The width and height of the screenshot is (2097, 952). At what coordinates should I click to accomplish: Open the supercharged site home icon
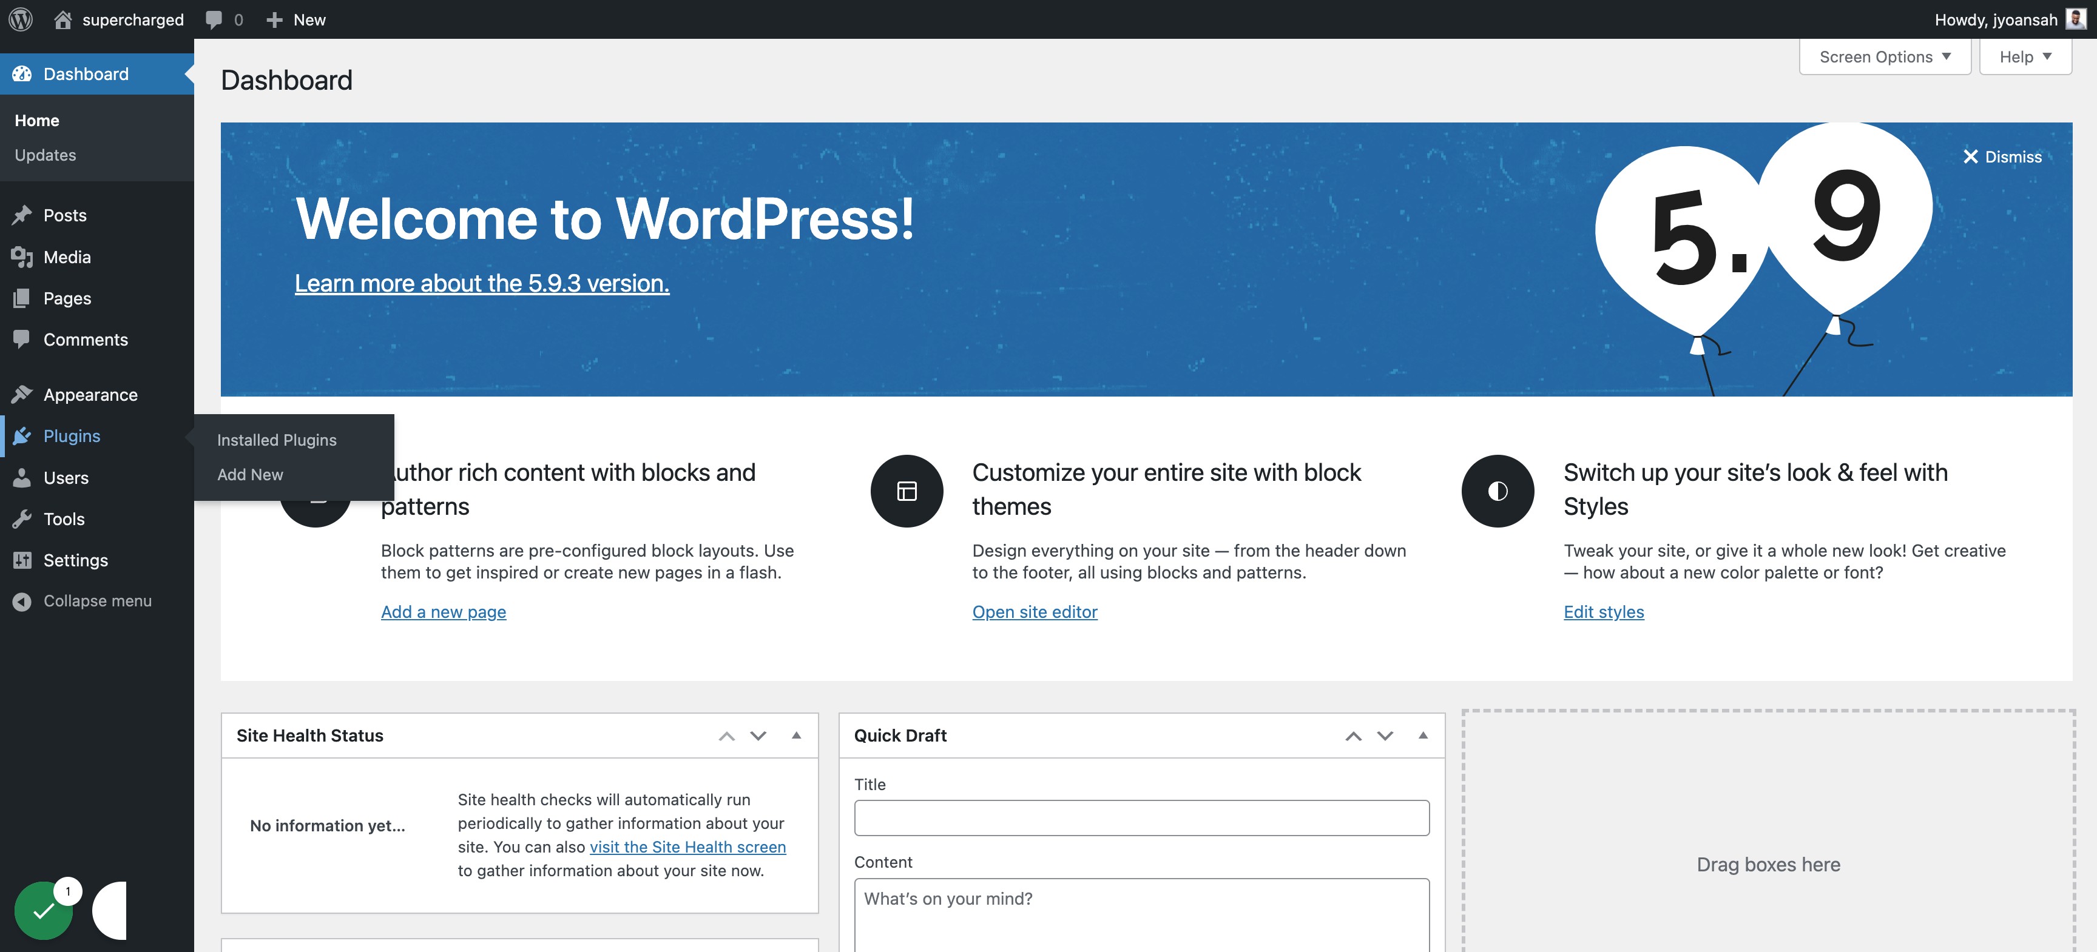pyautogui.click(x=62, y=19)
